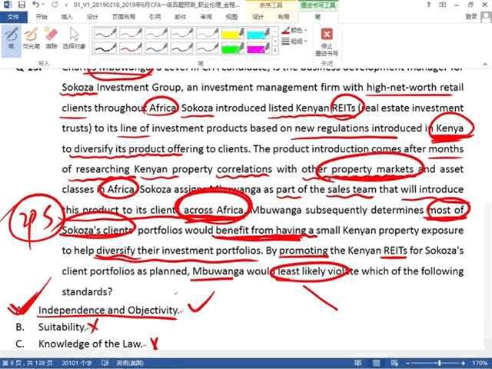Viewport: 492px width, 369px height.
Task: Click the zoom out minus button
Action: (x=407, y=363)
